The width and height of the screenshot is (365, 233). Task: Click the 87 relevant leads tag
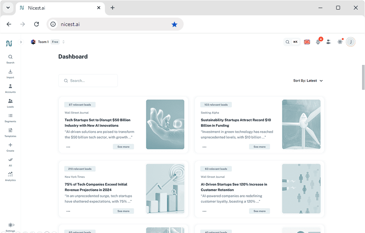80,105
